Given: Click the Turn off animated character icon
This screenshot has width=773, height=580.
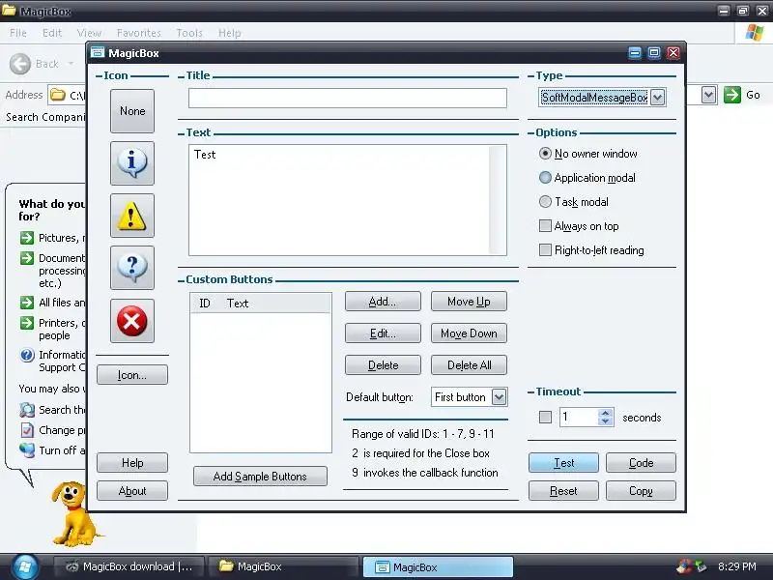Looking at the screenshot, I should [27, 449].
